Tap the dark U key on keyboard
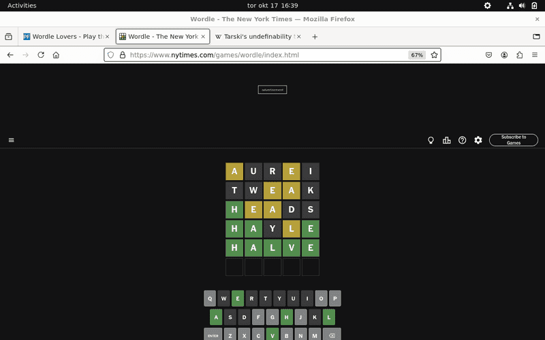 pyautogui.click(x=294, y=299)
